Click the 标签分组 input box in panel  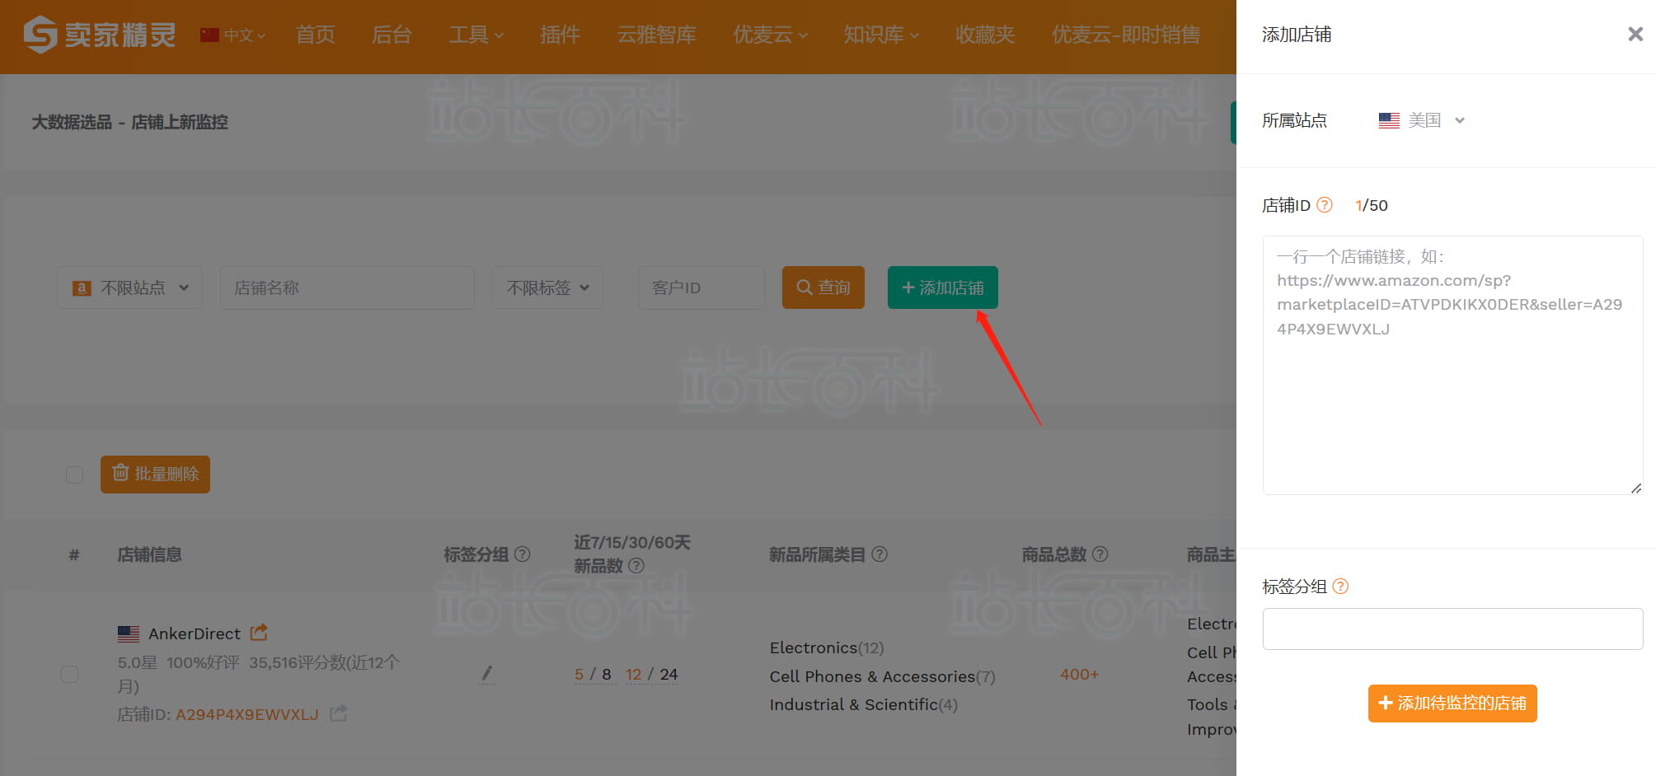(x=1452, y=629)
